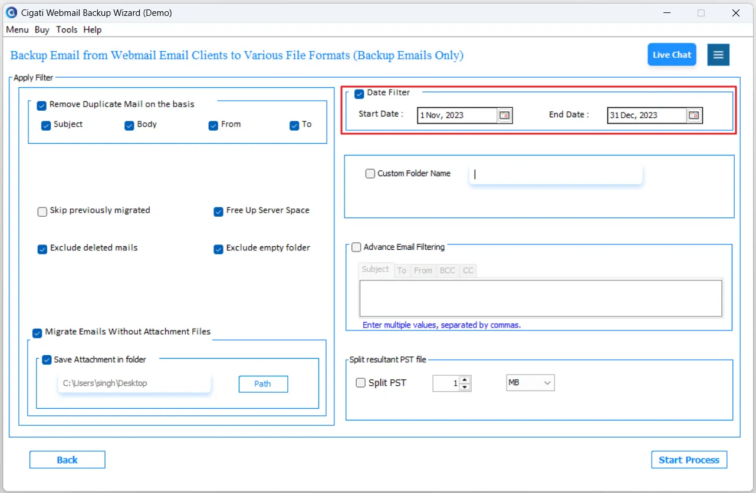The height and width of the screenshot is (493, 756).
Task: Enable the Custom Folder Name checkbox
Action: (x=370, y=174)
